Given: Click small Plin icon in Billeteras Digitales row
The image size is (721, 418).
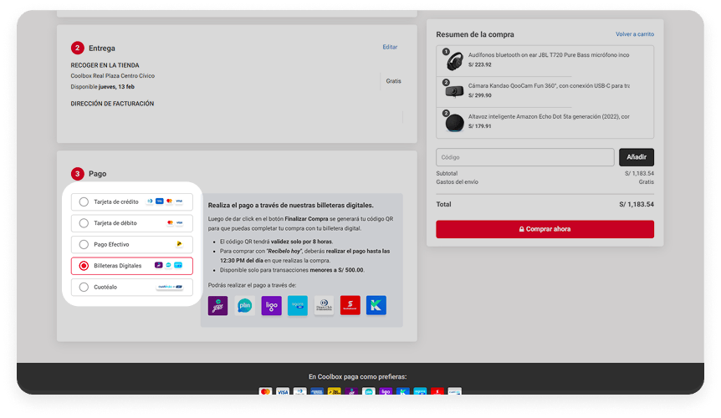Looking at the screenshot, I should click(x=168, y=265).
